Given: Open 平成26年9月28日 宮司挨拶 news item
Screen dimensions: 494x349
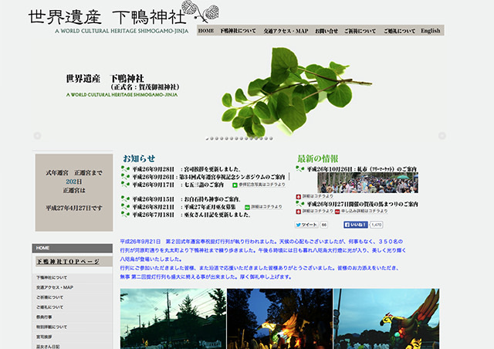Looking at the screenshot, I should coord(187,169).
